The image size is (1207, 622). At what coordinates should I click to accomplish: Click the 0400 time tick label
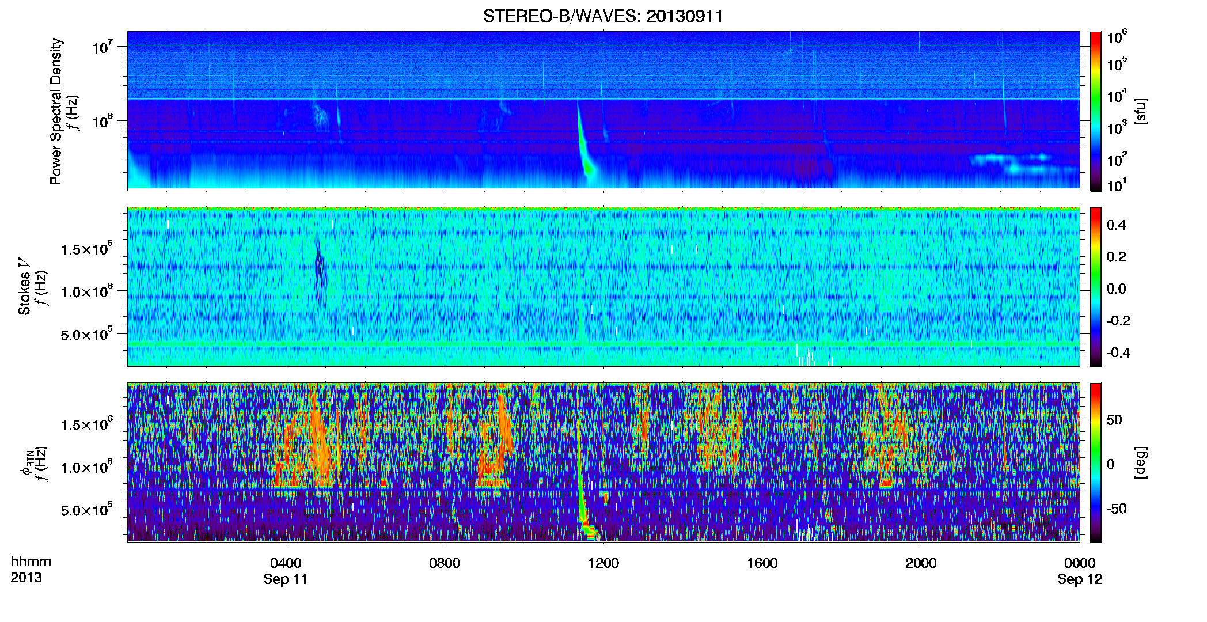click(286, 563)
